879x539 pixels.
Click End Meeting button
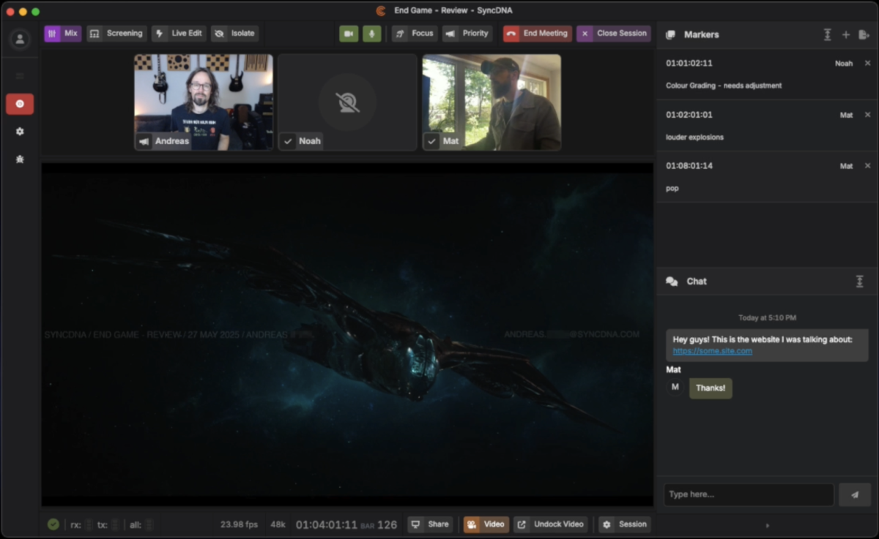[538, 34]
